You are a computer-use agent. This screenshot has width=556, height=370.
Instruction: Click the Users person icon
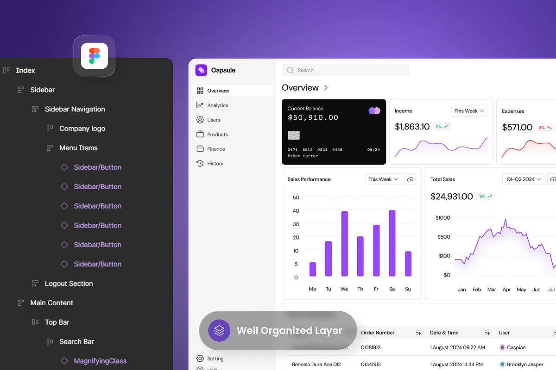(200, 120)
